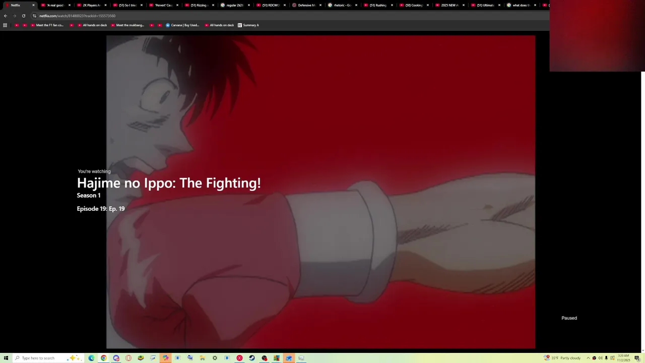Click the 'Hajime no Ippo: The Fighting!' title

pos(169,183)
